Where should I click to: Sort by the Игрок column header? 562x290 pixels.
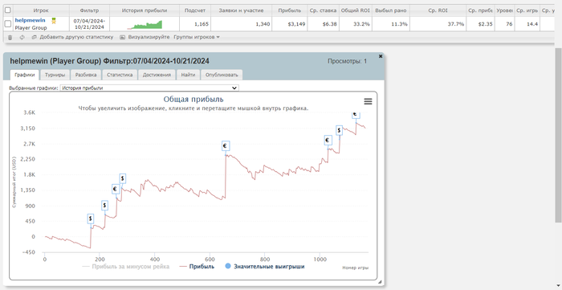(x=41, y=10)
